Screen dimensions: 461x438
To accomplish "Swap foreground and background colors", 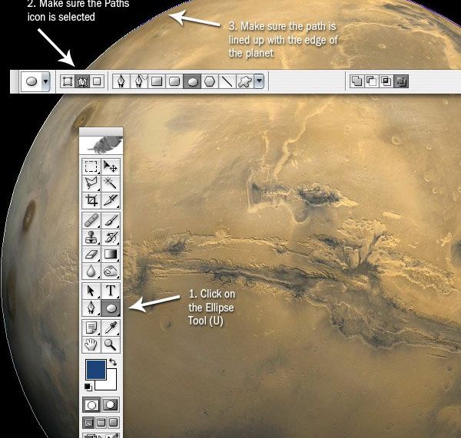I will pyautogui.click(x=113, y=362).
